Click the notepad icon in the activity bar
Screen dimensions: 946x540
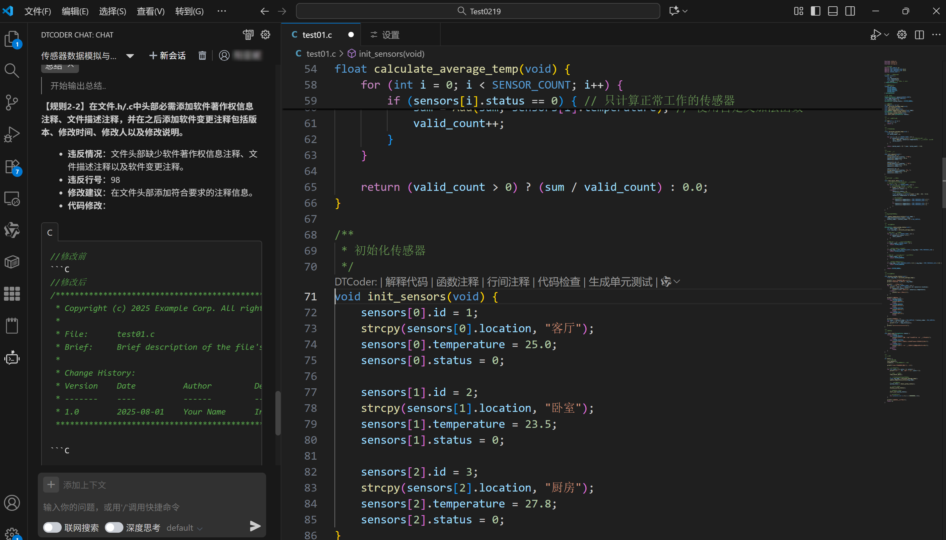point(12,326)
